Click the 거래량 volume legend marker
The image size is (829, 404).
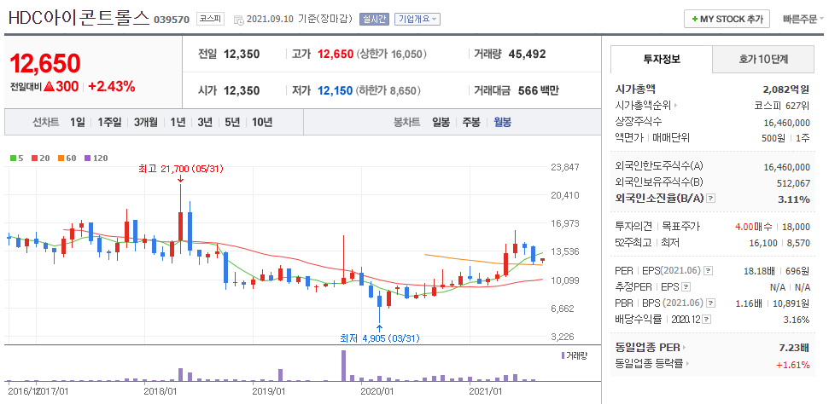563,355
